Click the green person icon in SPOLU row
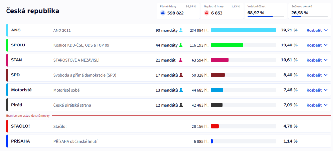The image size is (333, 151). coord(181,45)
